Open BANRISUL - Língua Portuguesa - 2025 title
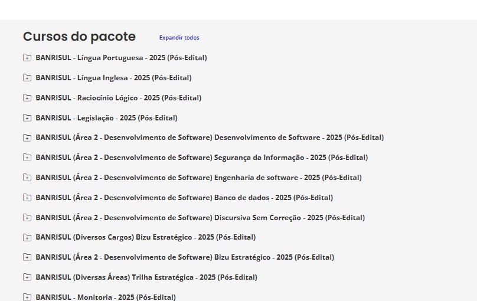477x301 pixels. (x=121, y=58)
